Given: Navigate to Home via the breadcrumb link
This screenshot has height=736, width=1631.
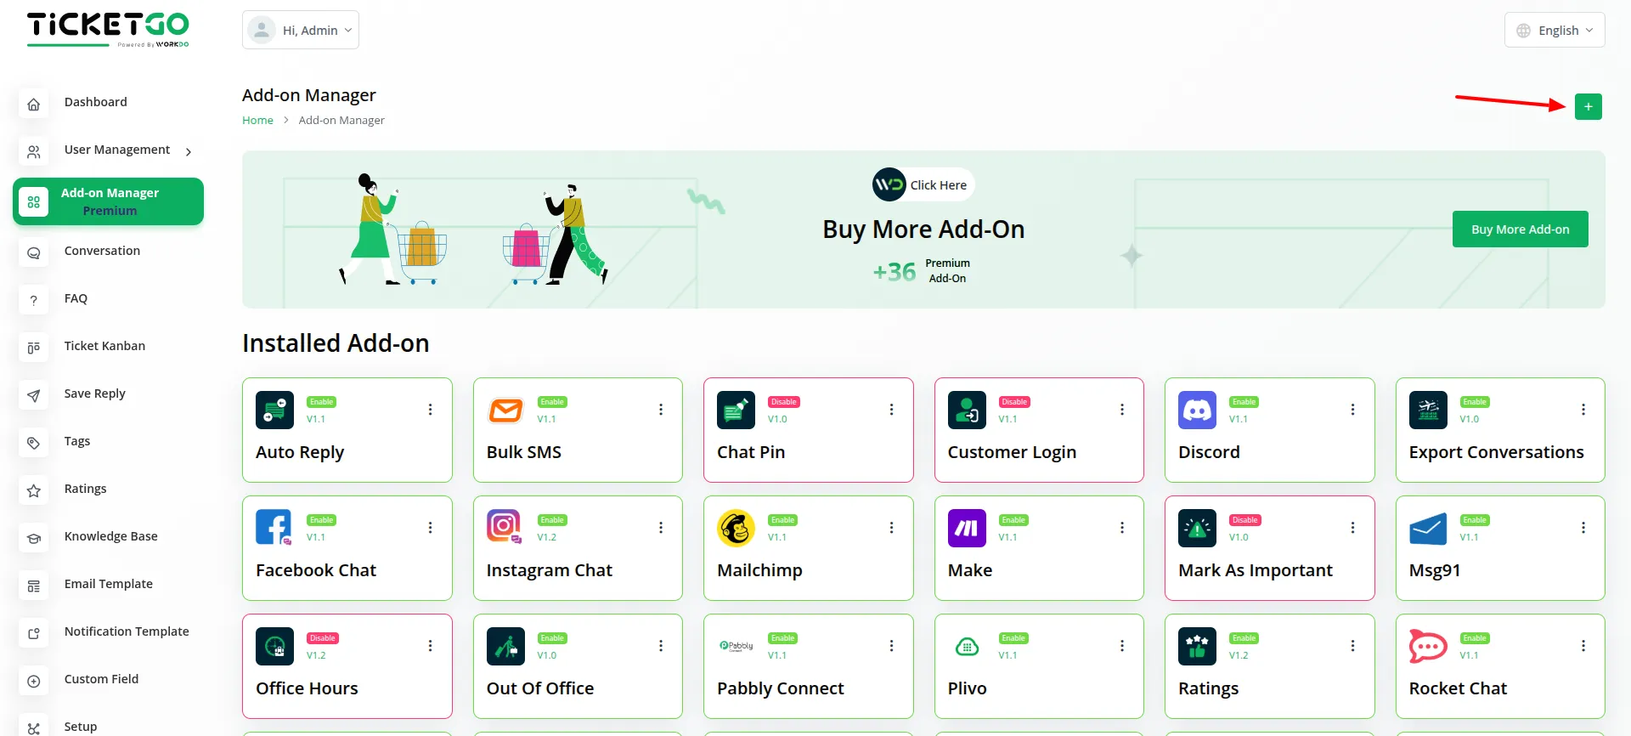Looking at the screenshot, I should [x=257, y=120].
